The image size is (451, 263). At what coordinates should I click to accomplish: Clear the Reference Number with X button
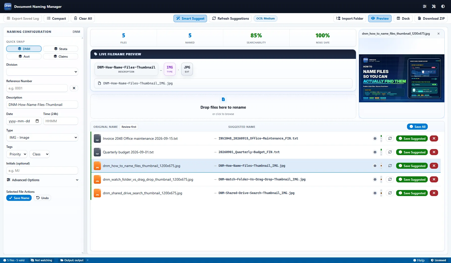click(x=74, y=88)
